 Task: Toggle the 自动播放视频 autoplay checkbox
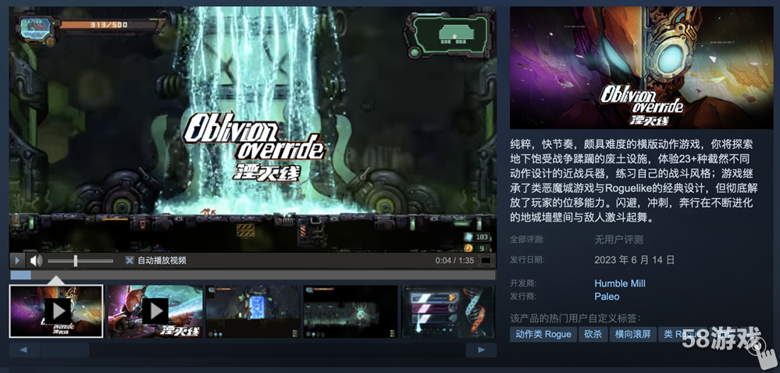(130, 261)
